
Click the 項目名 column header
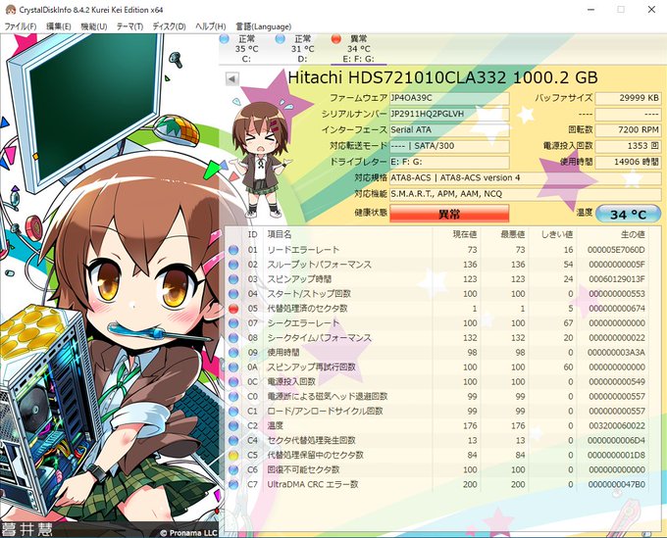[280, 234]
